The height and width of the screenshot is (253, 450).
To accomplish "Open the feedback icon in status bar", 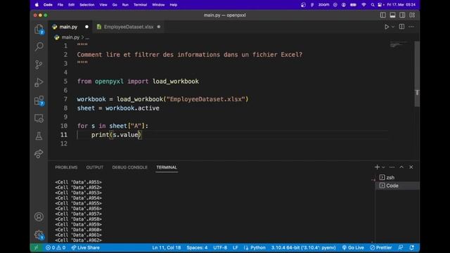I will click(401, 247).
